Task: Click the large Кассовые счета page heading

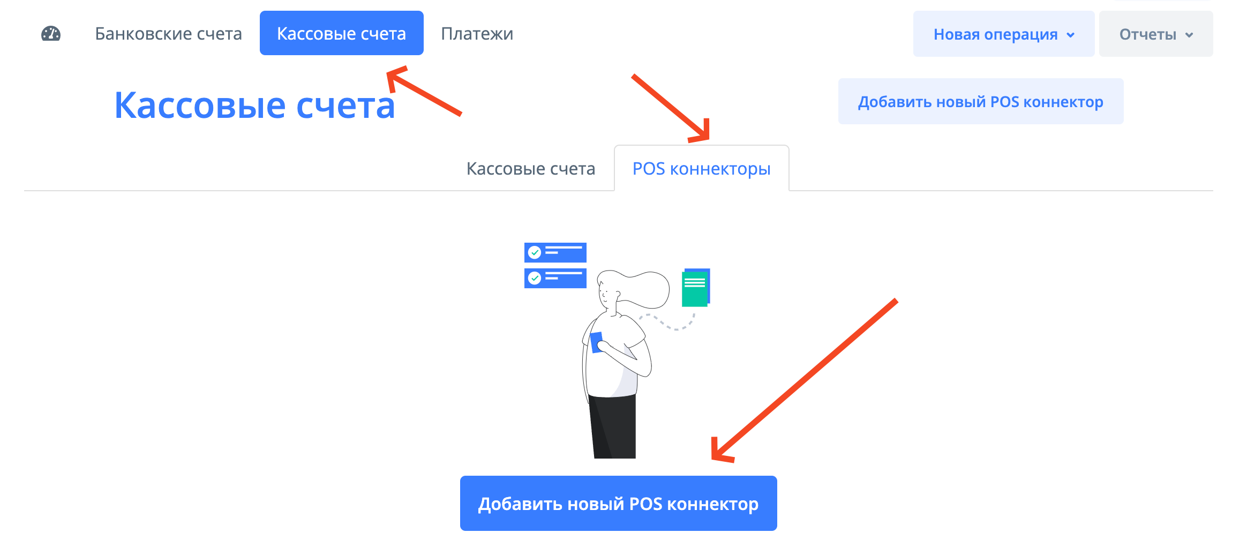Action: (255, 105)
